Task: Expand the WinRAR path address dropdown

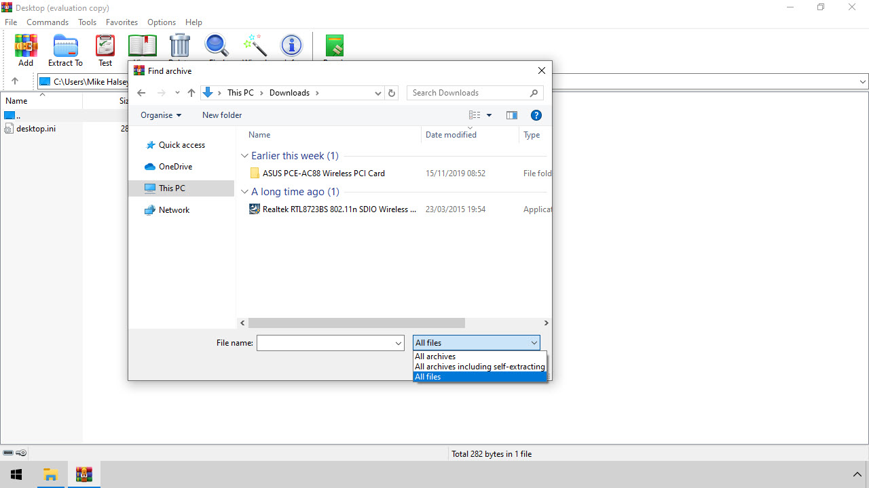Action: (x=863, y=81)
